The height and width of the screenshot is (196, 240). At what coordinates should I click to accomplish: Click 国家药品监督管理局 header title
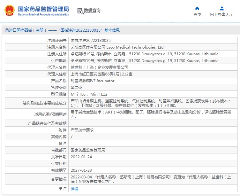43,9
